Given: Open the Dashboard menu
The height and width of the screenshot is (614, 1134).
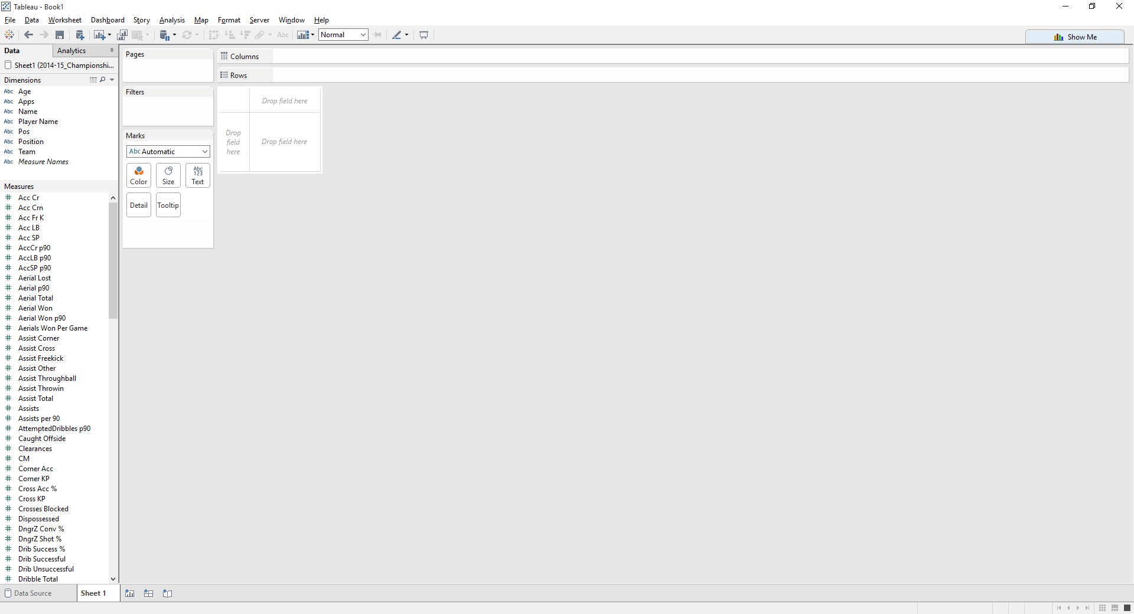Looking at the screenshot, I should [x=107, y=20].
